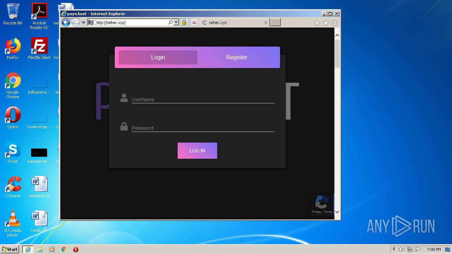Show hidden system tray icons arrow
Image resolution: width=452 pixels, height=254 pixels.
[x=394, y=249]
